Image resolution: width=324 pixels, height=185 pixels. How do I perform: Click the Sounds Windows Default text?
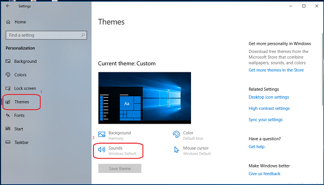[x=122, y=151]
